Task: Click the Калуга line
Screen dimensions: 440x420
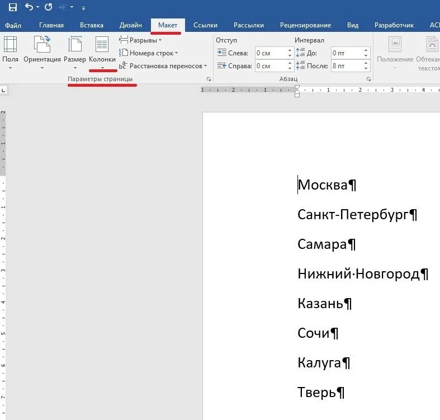Action: 324,363
